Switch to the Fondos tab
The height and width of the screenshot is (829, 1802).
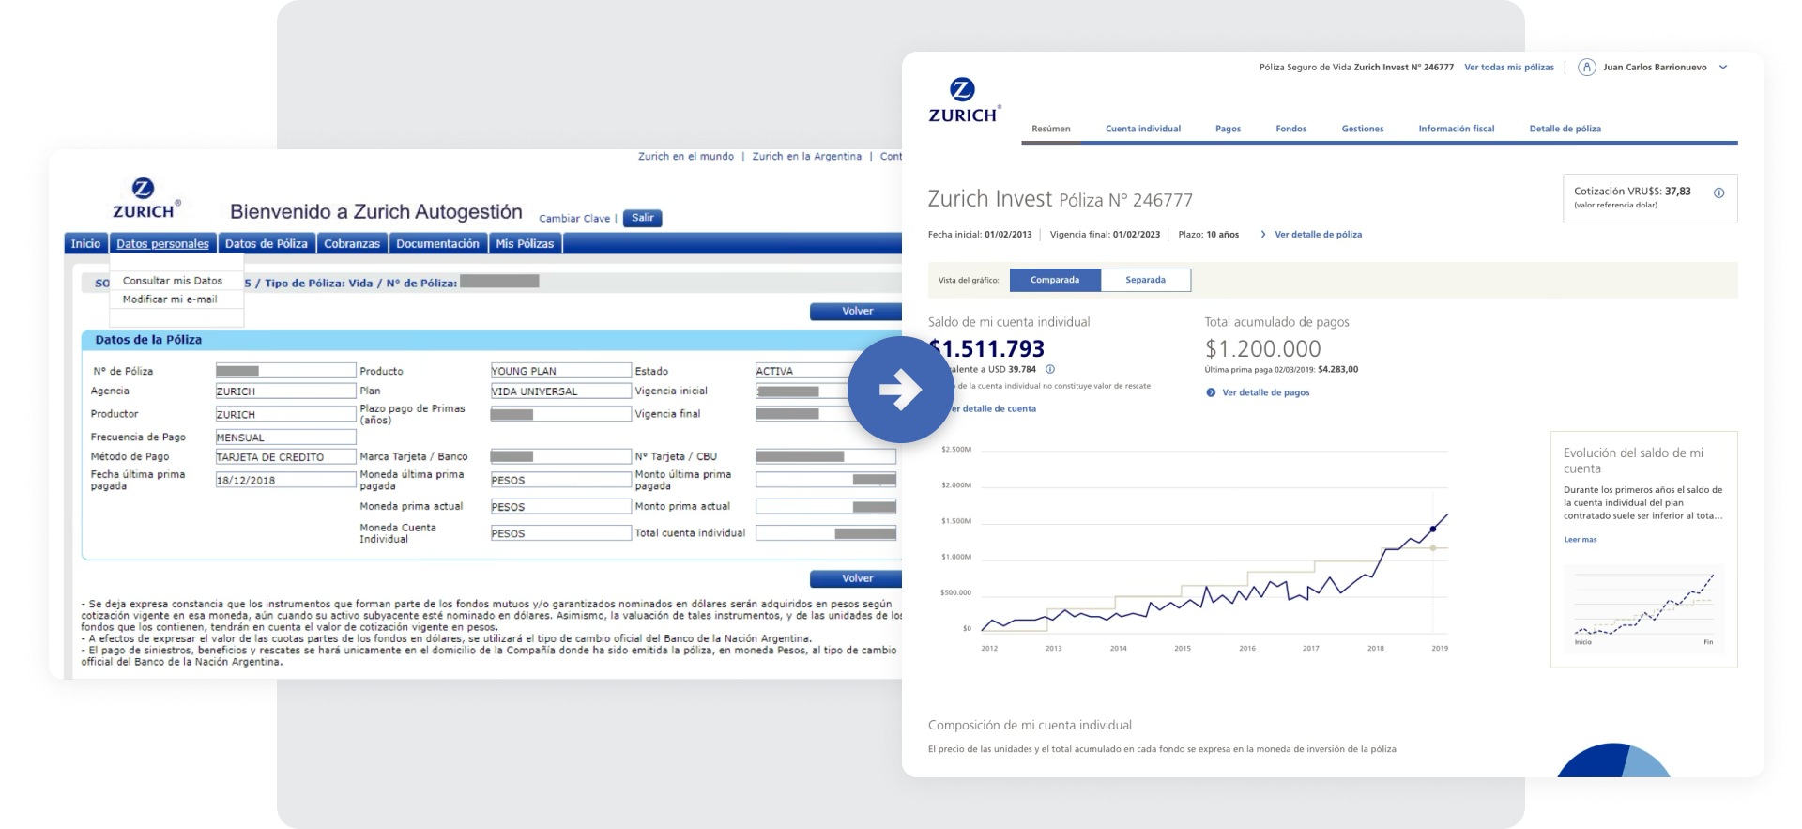[1290, 129]
